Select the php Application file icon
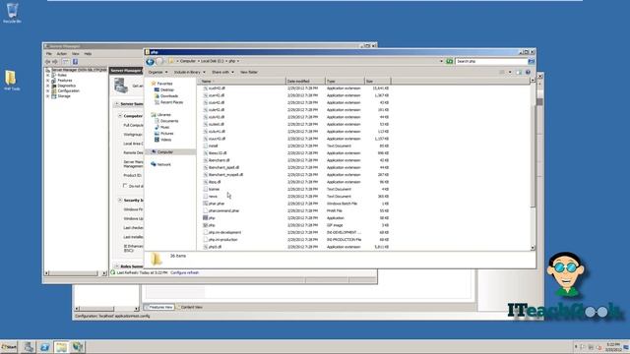This screenshot has height=354, width=630. 206,218
